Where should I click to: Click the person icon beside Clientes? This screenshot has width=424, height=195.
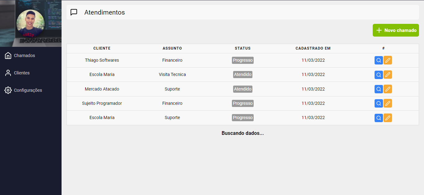[x=8, y=73]
